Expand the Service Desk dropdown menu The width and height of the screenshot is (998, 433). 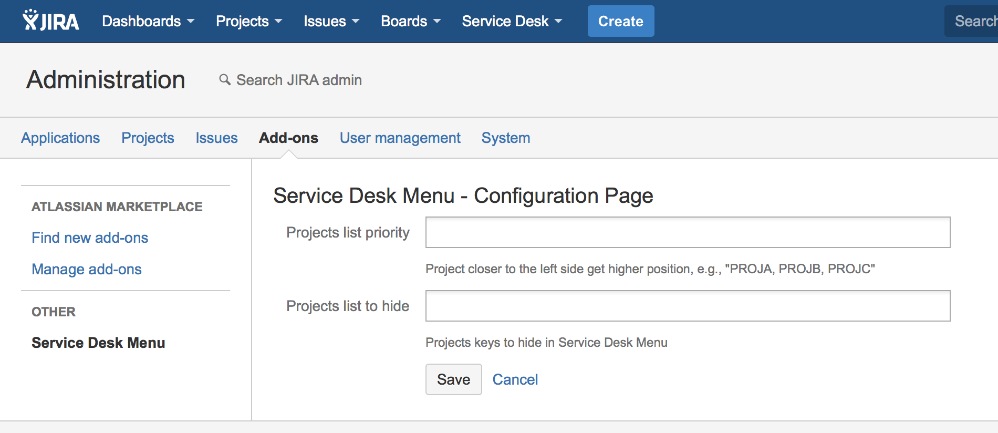512,21
